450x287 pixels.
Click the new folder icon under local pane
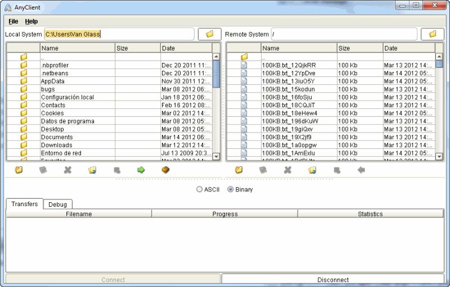point(19,170)
